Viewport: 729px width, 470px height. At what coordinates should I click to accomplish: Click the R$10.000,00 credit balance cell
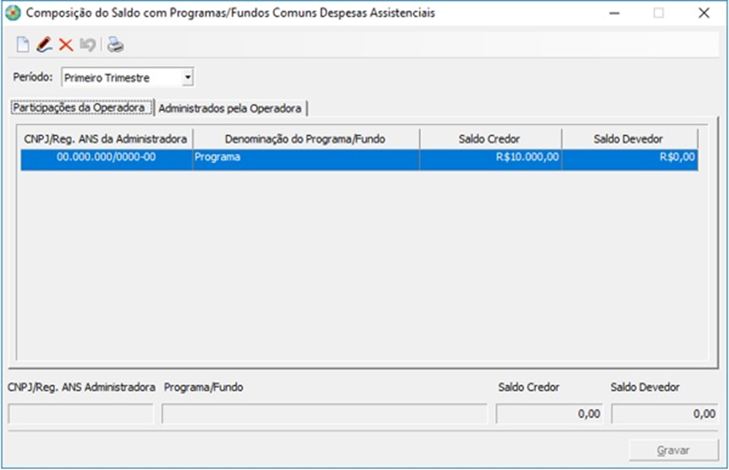pos(490,157)
